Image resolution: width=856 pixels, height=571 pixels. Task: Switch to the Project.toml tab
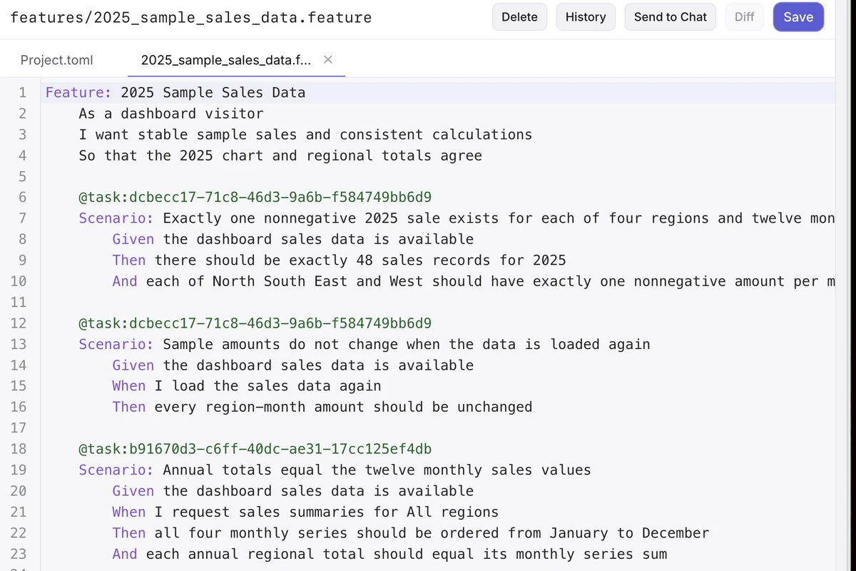[57, 60]
